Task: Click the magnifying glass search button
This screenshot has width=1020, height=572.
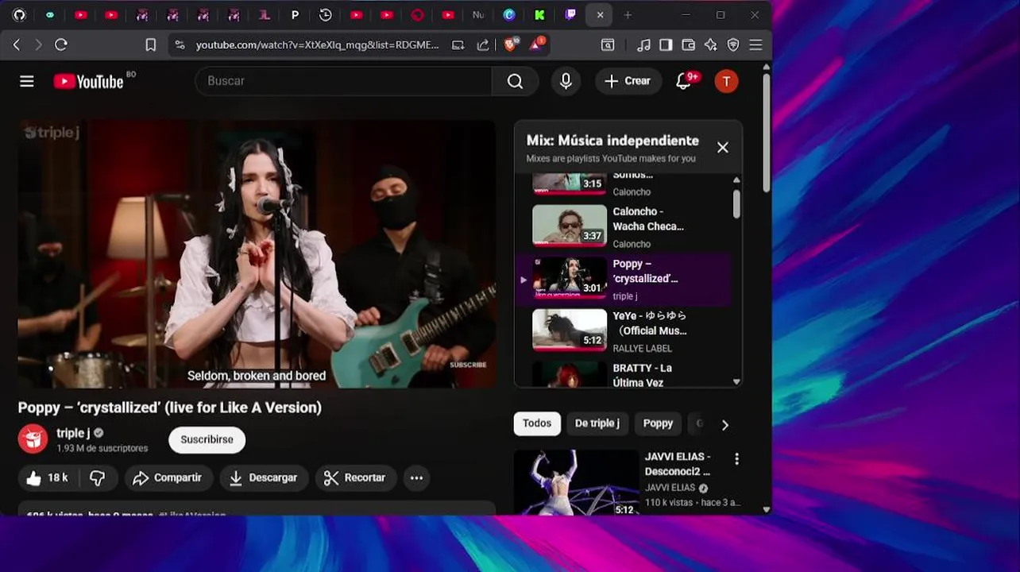Action: [515, 81]
